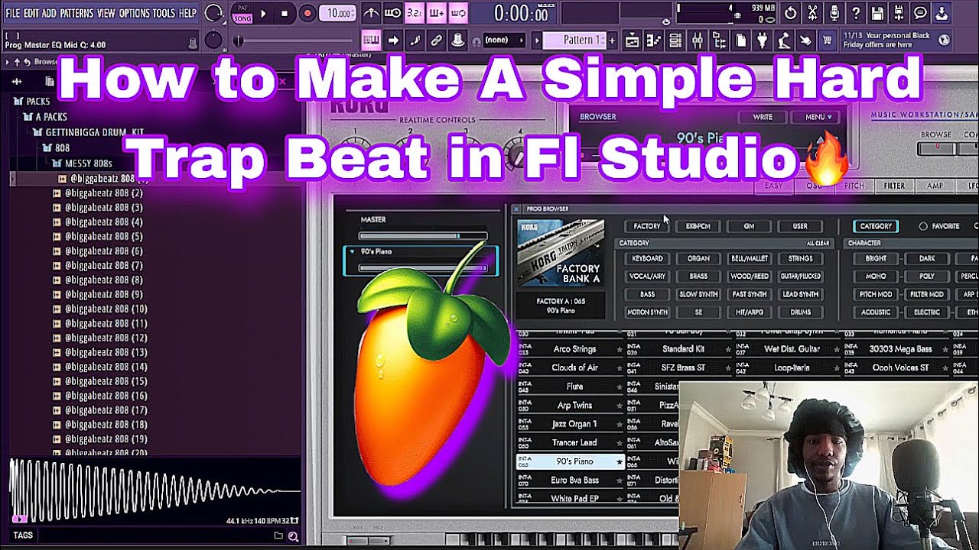This screenshot has width=979, height=550.
Task: Toggle the 3-2-1 countdown before recording
Action: tap(414, 13)
